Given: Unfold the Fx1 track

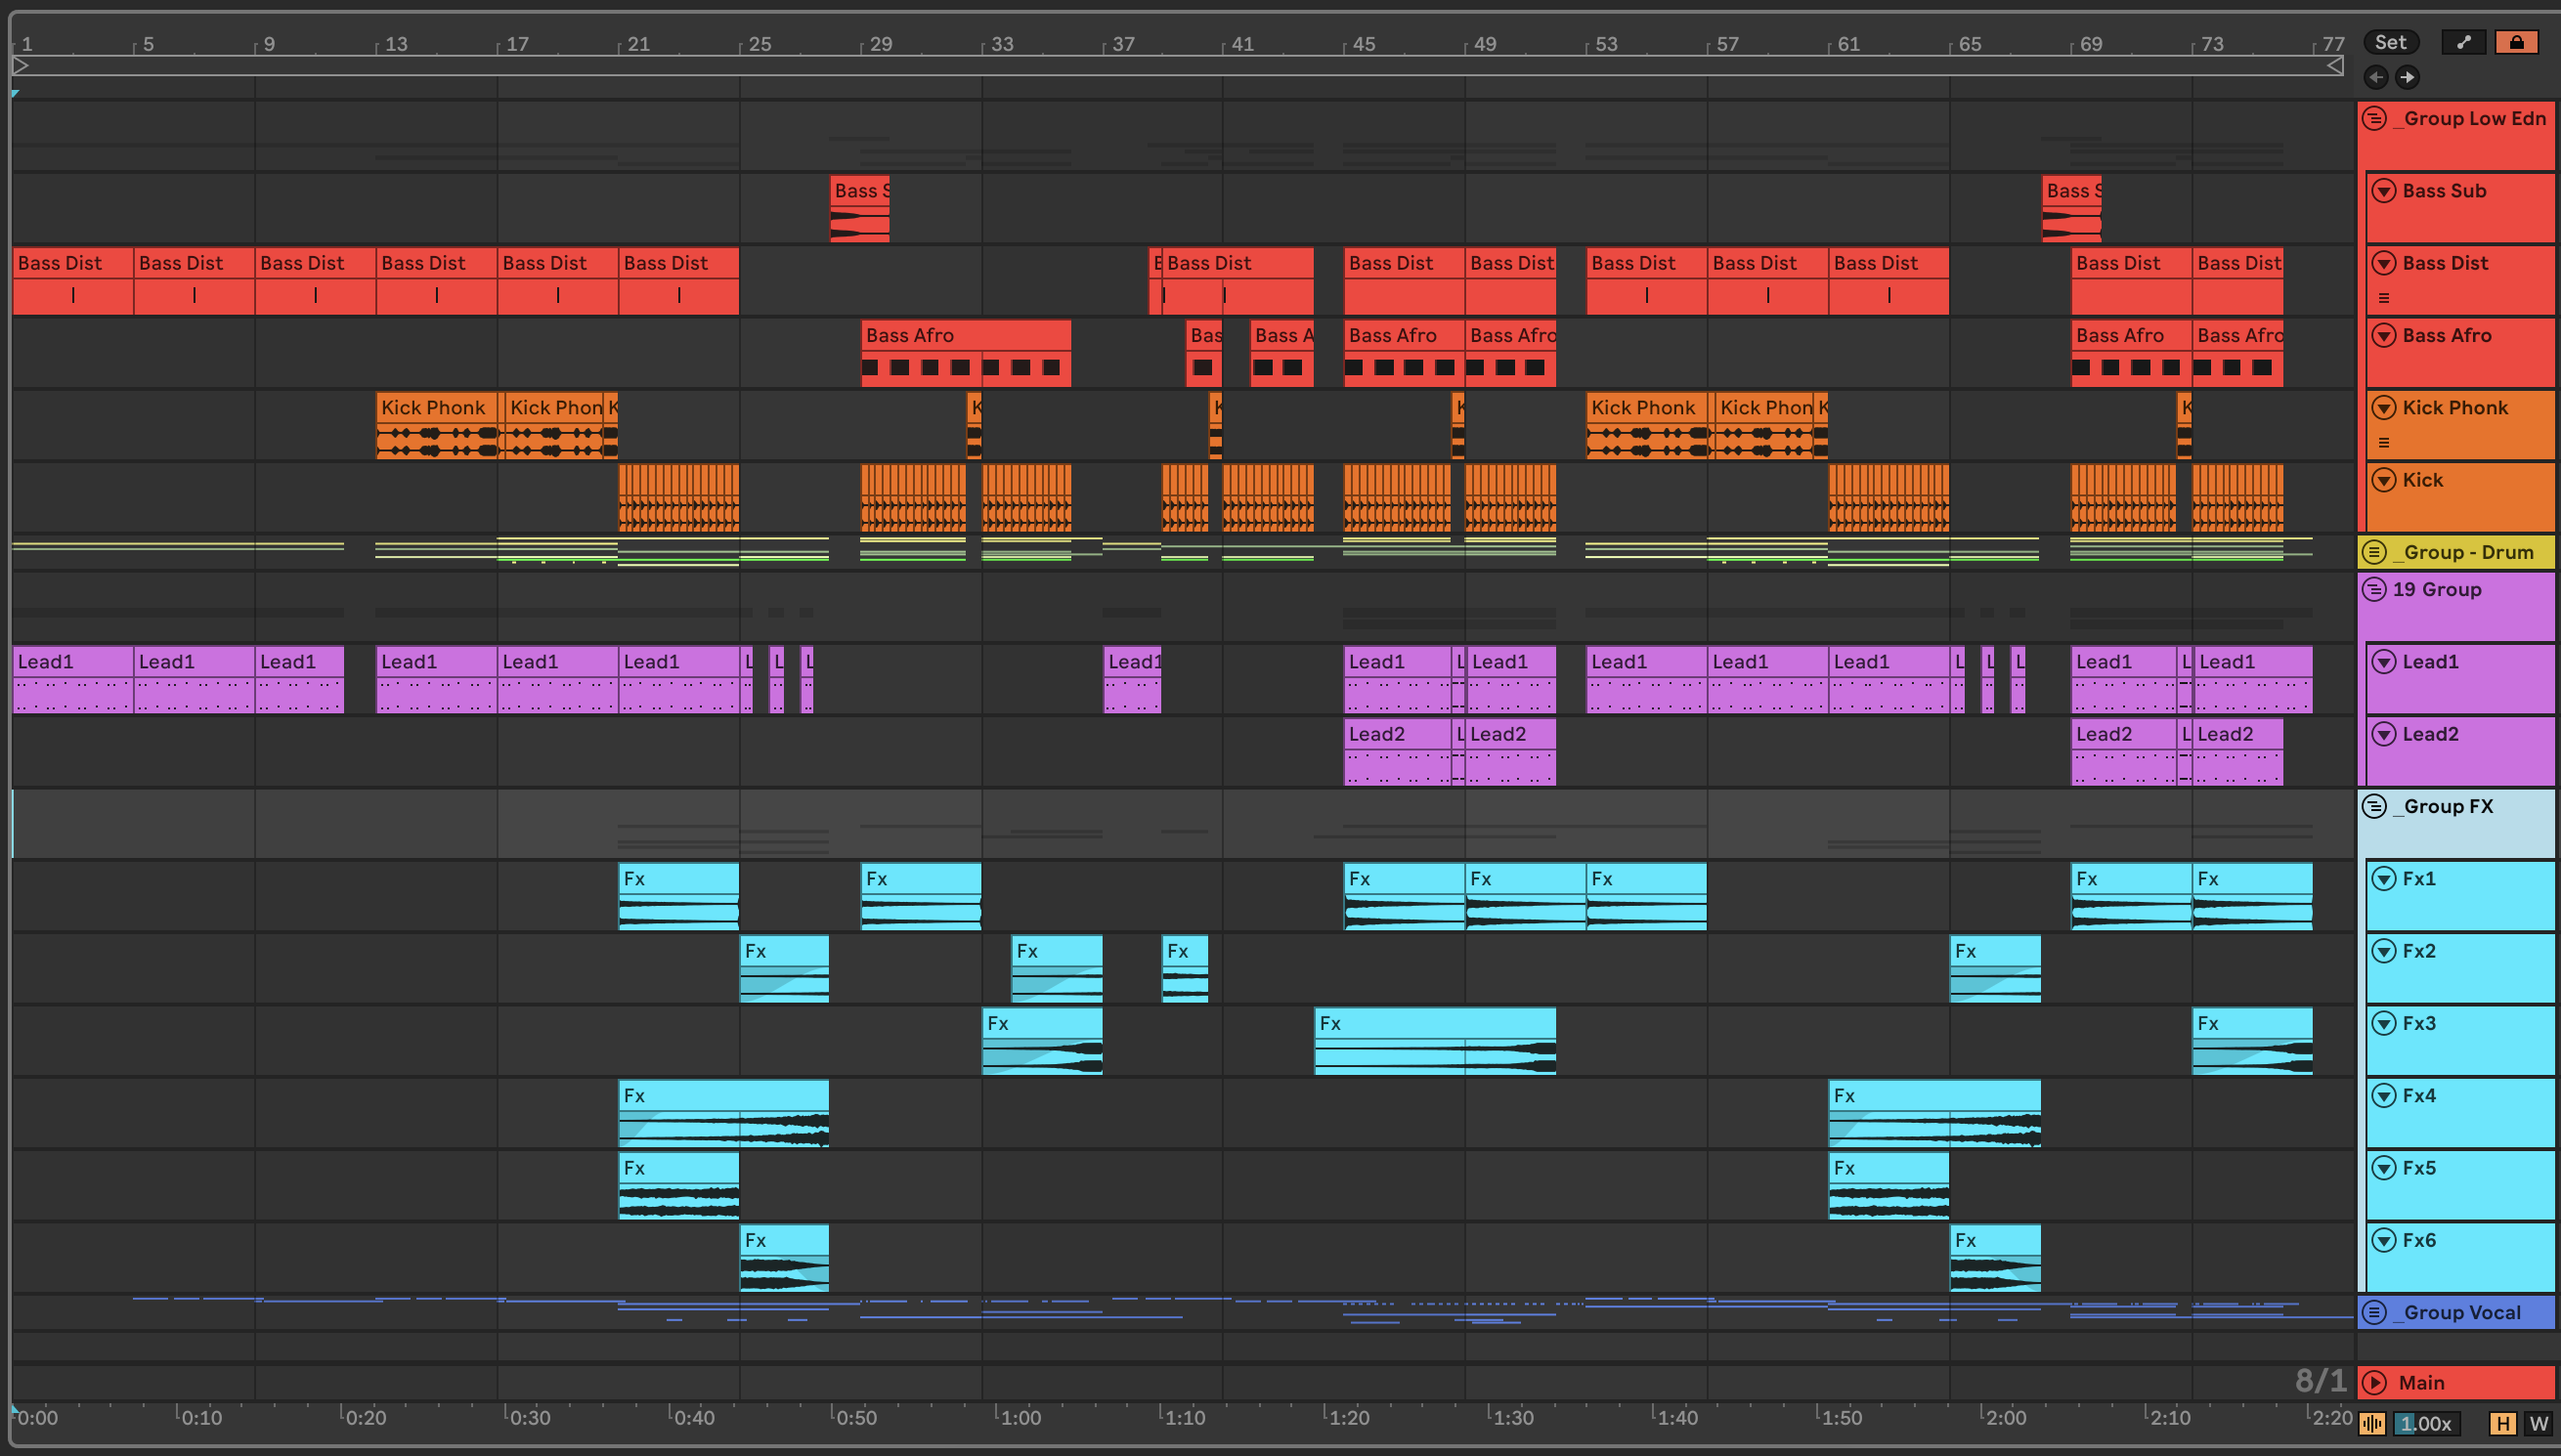Looking at the screenshot, I should [x=2385, y=878].
